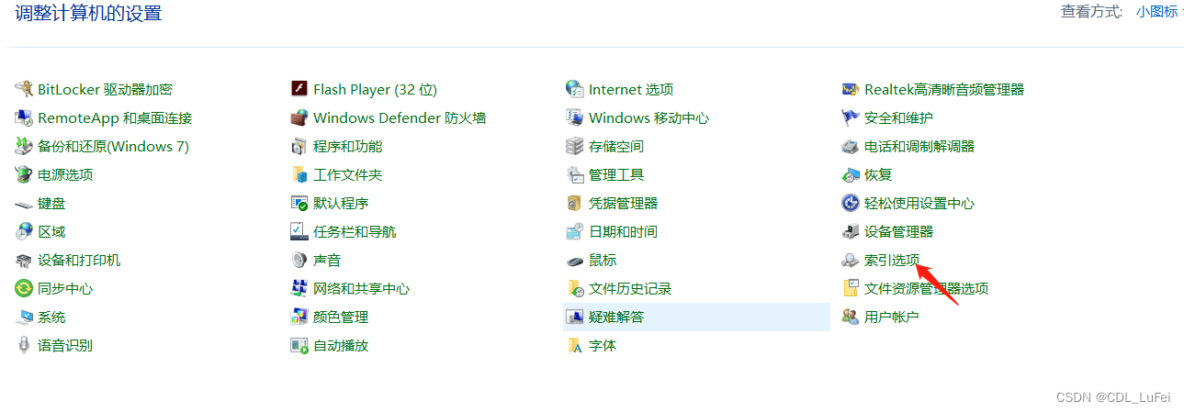Click the 自动播放 icon
1184x412 pixels.
[x=299, y=345]
